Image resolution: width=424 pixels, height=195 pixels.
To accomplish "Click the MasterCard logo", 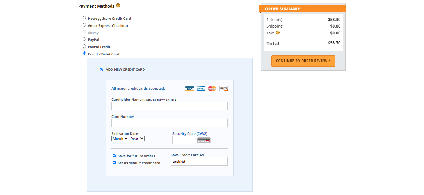I will click(x=212, y=89).
